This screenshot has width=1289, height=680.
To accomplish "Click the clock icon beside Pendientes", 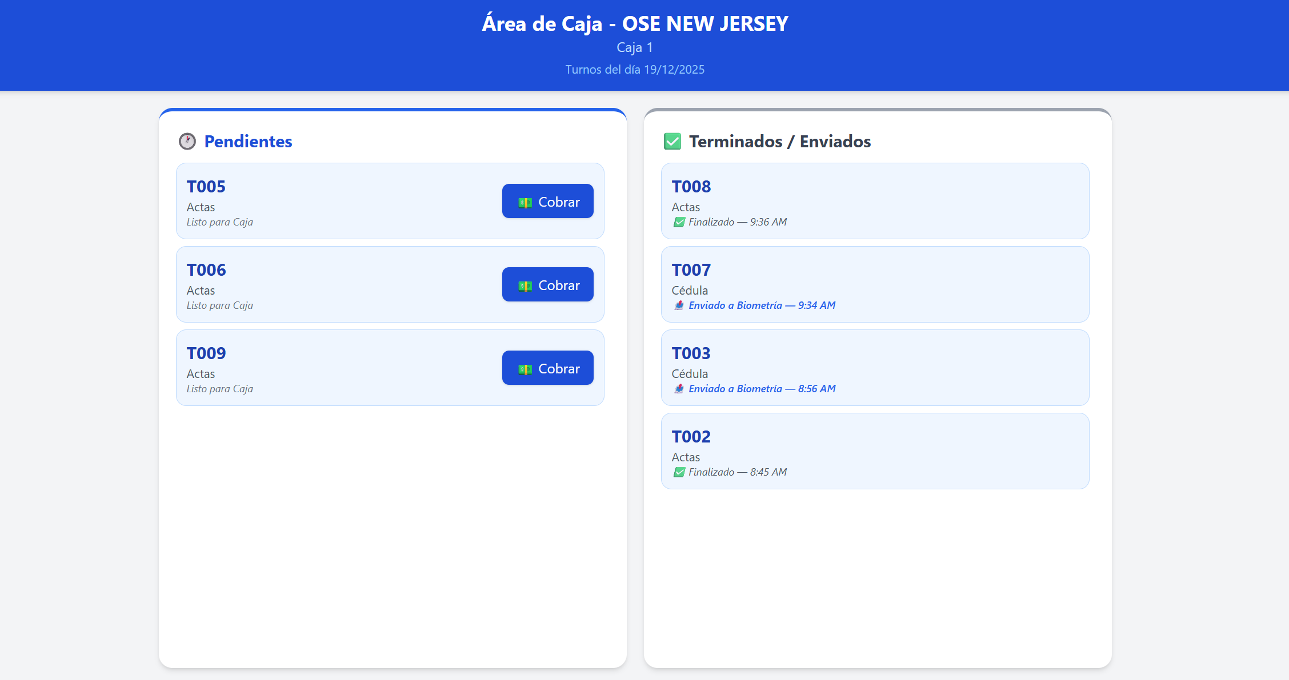I will point(187,142).
